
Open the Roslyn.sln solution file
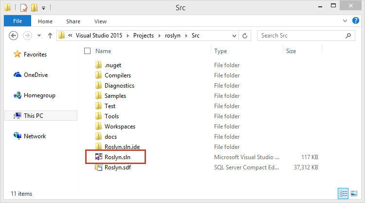(x=117, y=157)
